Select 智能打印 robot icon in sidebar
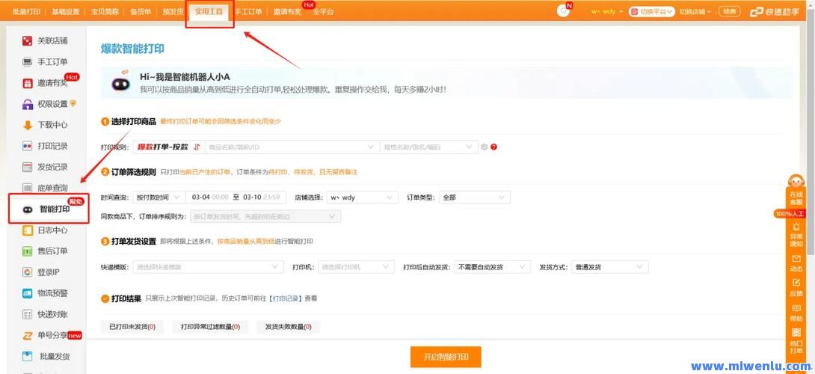Screen dimensions: 815x374 pyautogui.click(x=28, y=209)
